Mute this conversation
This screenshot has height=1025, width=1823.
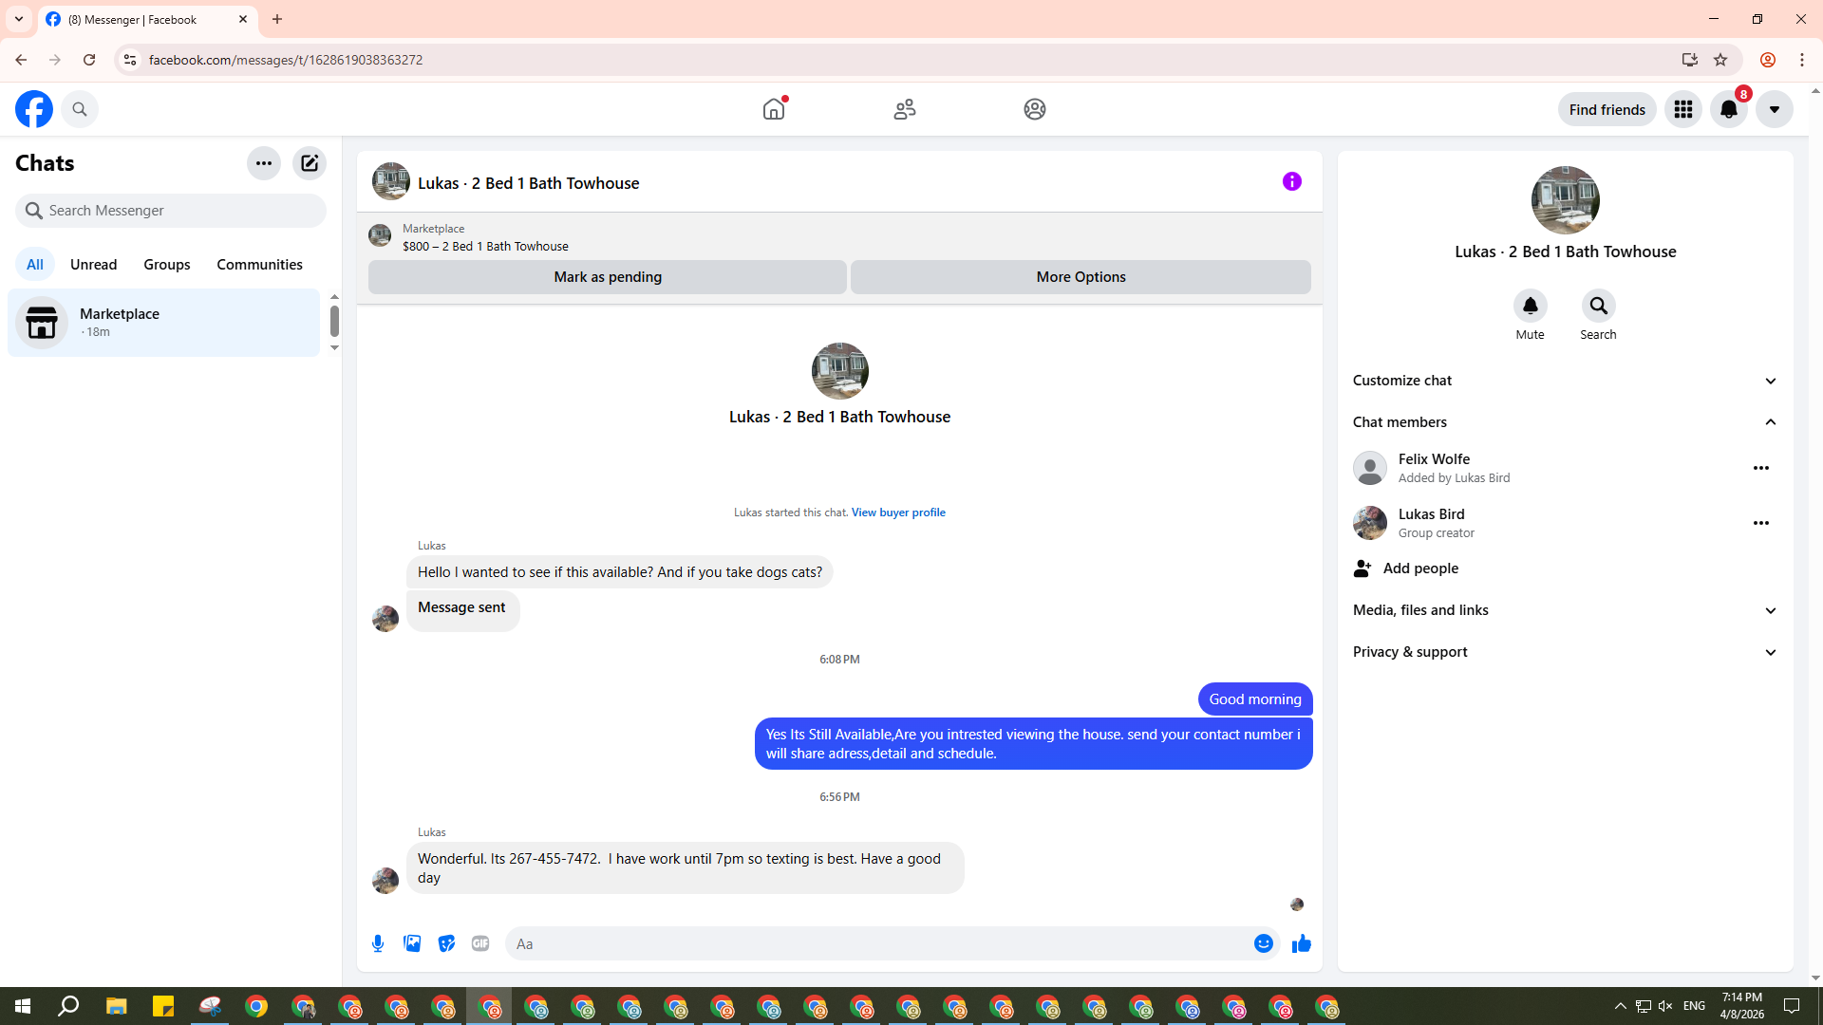click(1530, 306)
